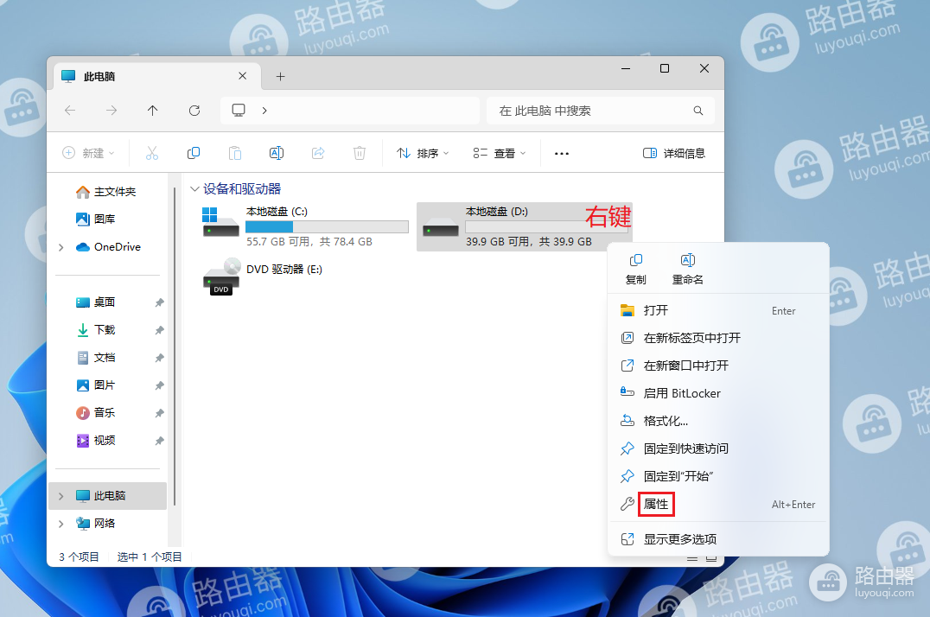
Task: Click the toolbar Paste icon
Action: point(235,153)
